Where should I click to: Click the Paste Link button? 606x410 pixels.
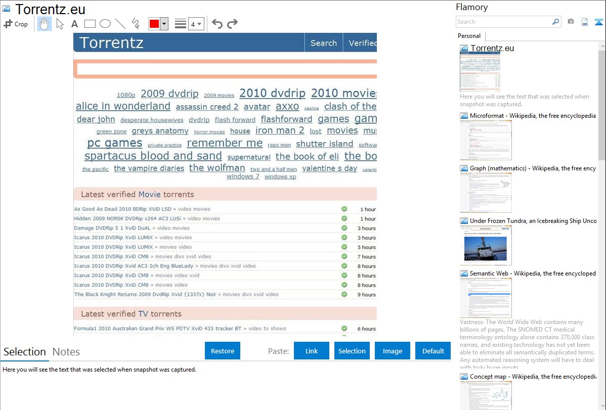point(312,351)
